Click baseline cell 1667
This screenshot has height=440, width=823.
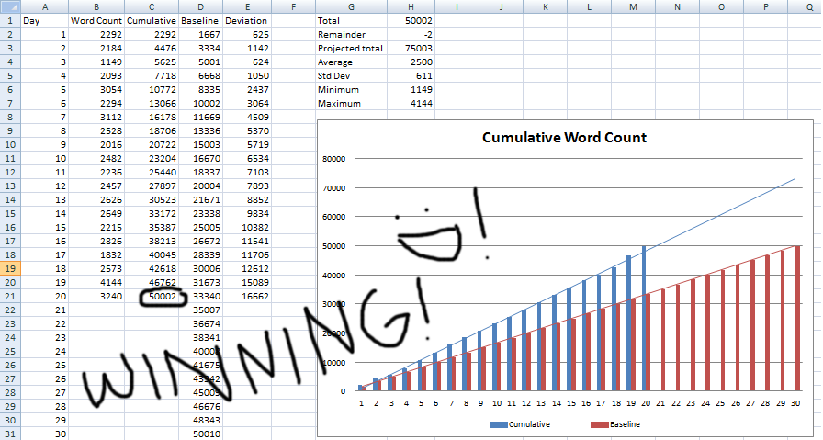[x=200, y=35]
